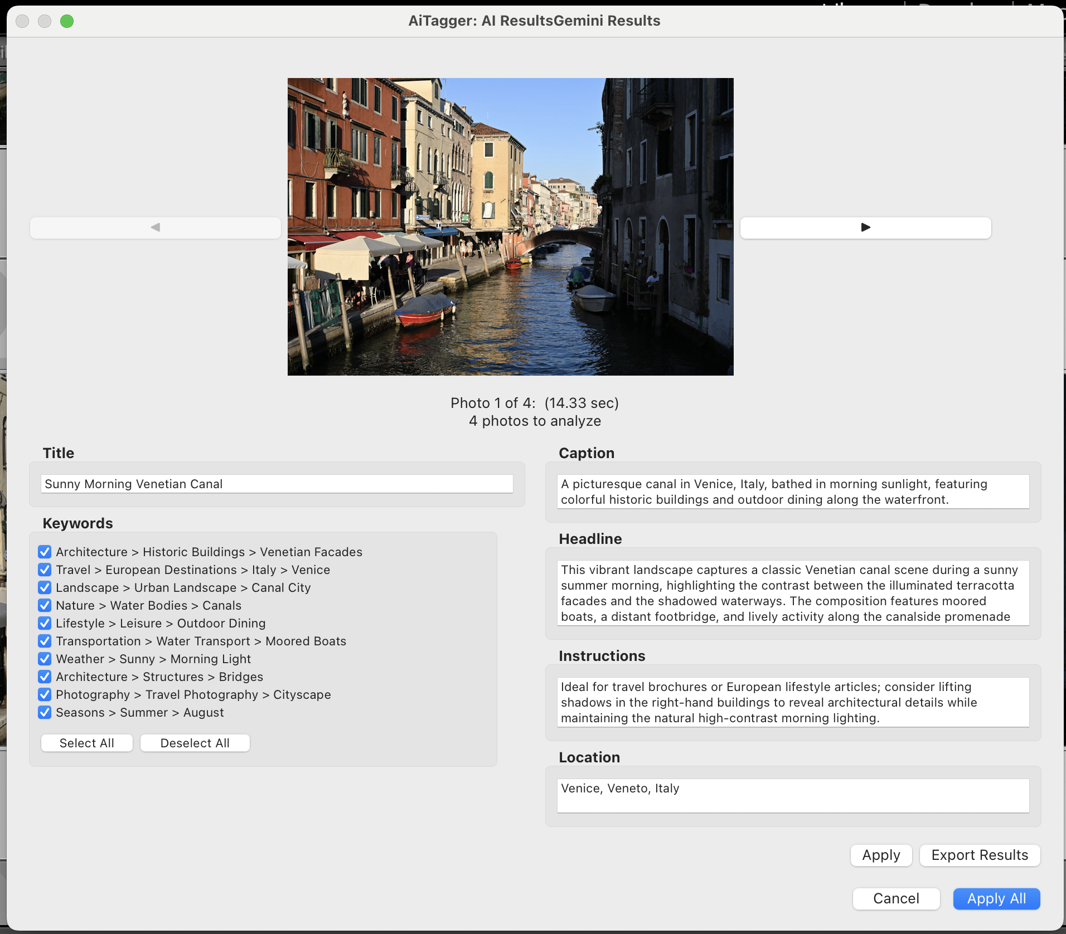Viewport: 1066px width, 934px height.
Task: Uncheck Weather > Sunny > Morning Light keyword
Action: (x=45, y=659)
